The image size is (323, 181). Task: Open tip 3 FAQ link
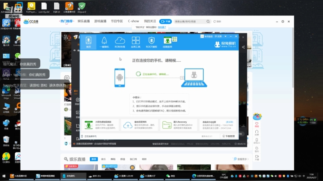click(159, 111)
